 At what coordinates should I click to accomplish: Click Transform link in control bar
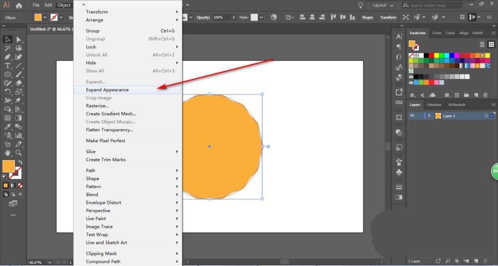coord(388,17)
